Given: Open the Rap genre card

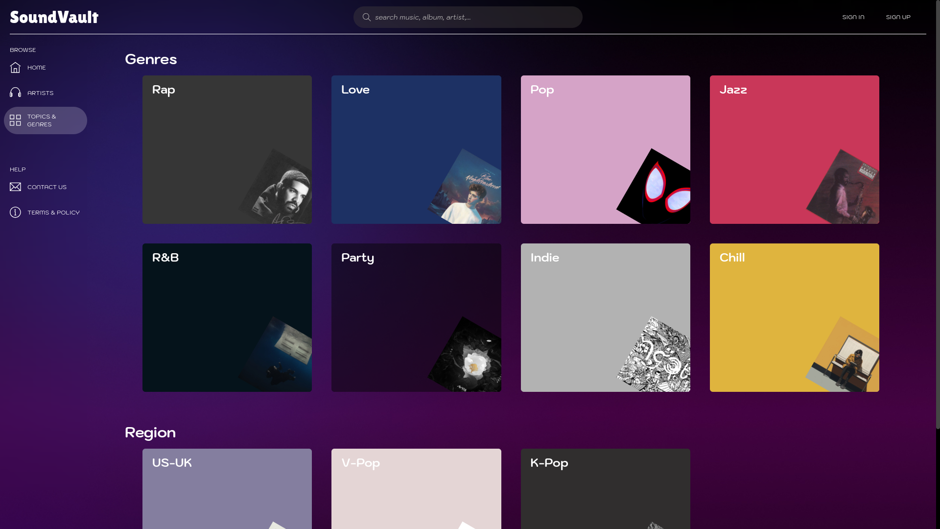Looking at the screenshot, I should pos(227,149).
